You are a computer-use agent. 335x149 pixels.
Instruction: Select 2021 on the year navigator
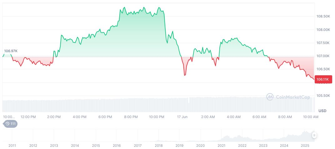pos(221,146)
